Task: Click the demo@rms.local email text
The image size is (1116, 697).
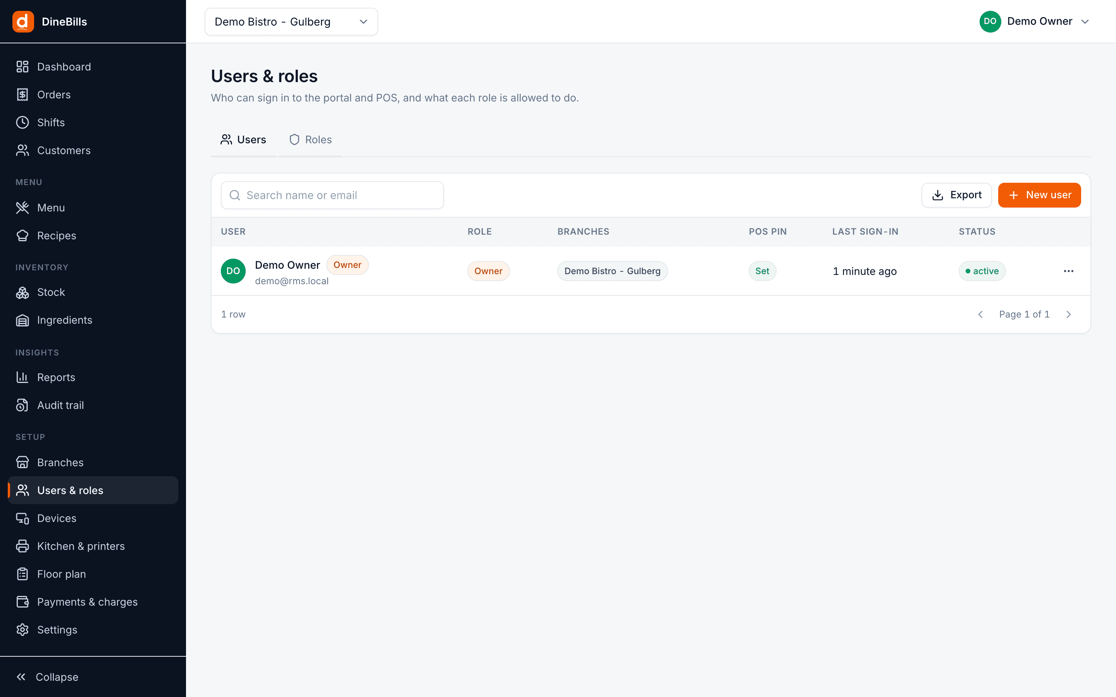Action: click(x=292, y=281)
